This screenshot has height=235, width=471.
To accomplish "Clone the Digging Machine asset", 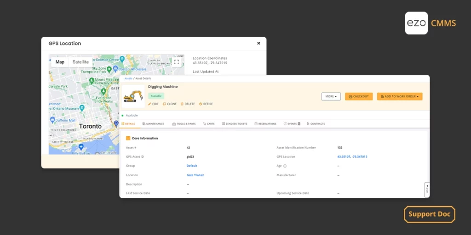I will [170, 104].
